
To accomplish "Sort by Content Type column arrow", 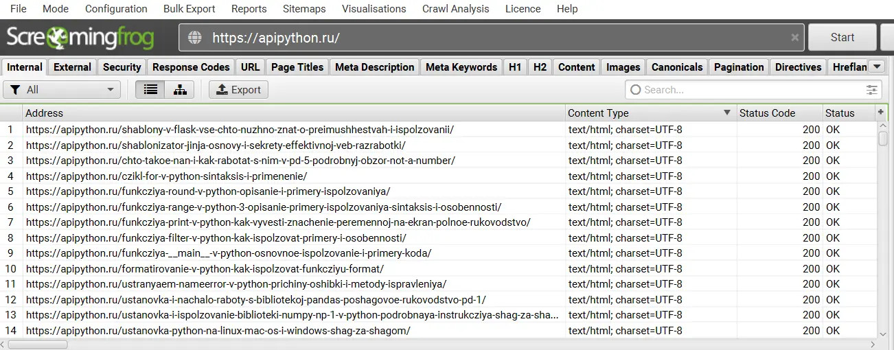I will click(x=727, y=113).
